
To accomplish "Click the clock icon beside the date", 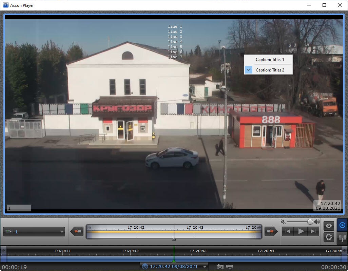I will tap(145, 266).
